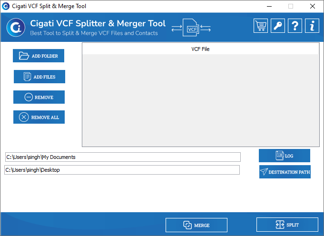324x236 pixels.
Task: Open the shopping cart purchase icon
Action: point(261,26)
